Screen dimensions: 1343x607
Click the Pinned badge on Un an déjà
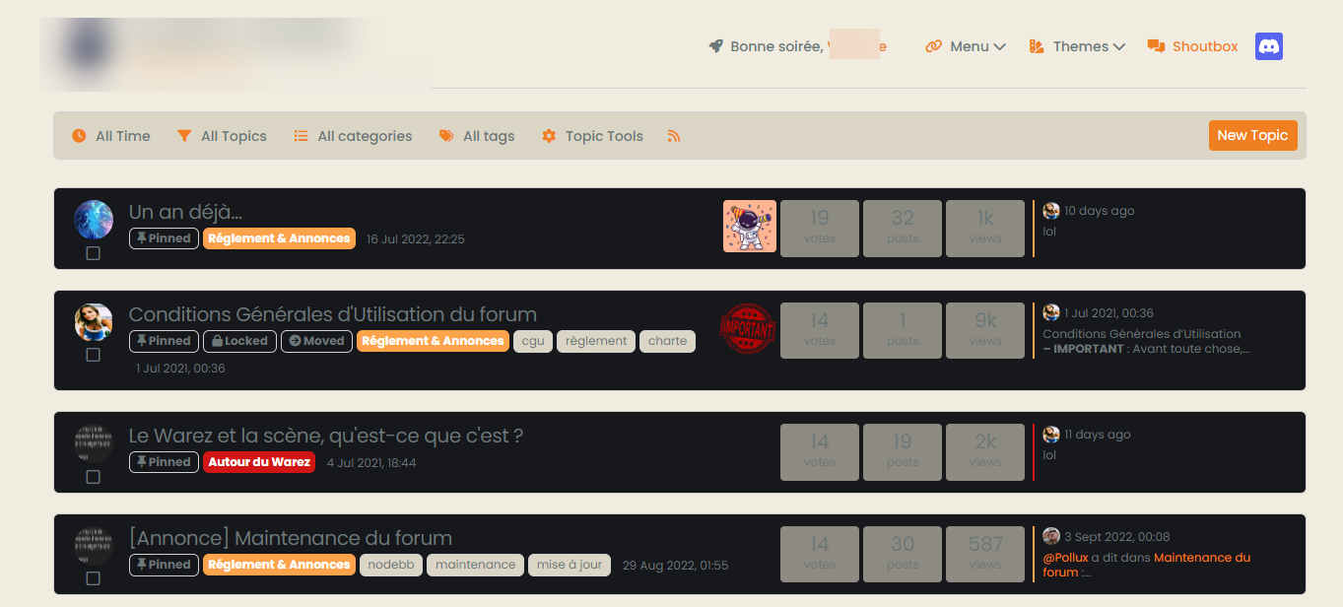pyautogui.click(x=164, y=238)
